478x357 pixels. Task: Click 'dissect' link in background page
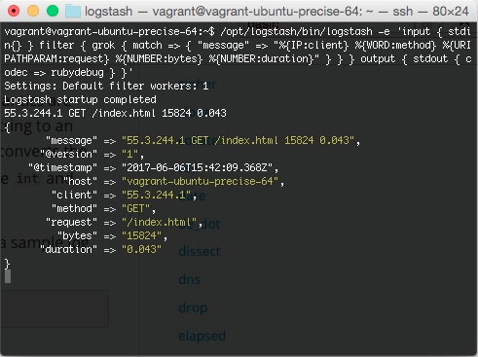click(x=200, y=251)
